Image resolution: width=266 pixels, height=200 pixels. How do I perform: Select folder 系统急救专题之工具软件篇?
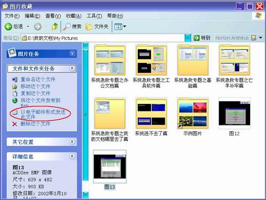click(x=151, y=66)
